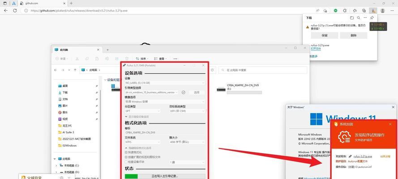The image size is (398, 179).
Task: Click Explorer cut toolbar icon
Action: pyautogui.click(x=77, y=59)
